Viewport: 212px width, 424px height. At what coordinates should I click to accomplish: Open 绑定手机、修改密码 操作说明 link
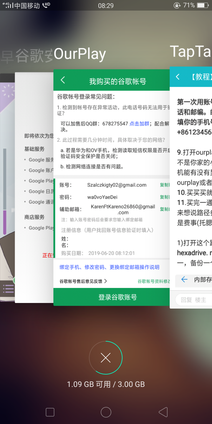click(110, 267)
